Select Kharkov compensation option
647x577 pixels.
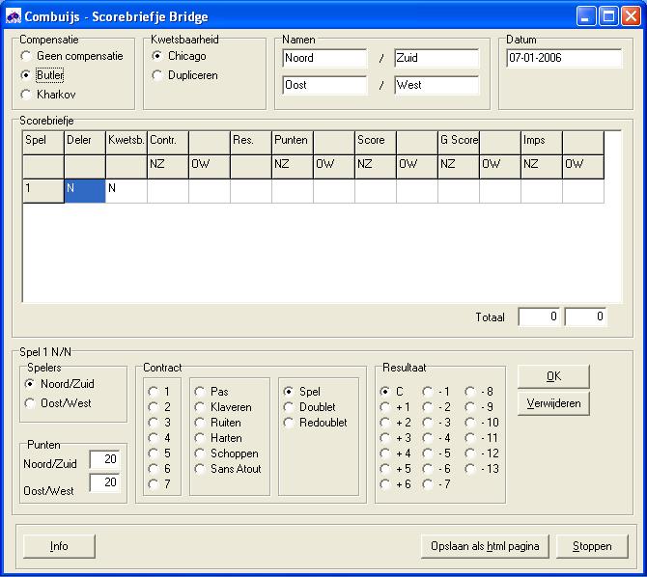pyautogui.click(x=26, y=95)
